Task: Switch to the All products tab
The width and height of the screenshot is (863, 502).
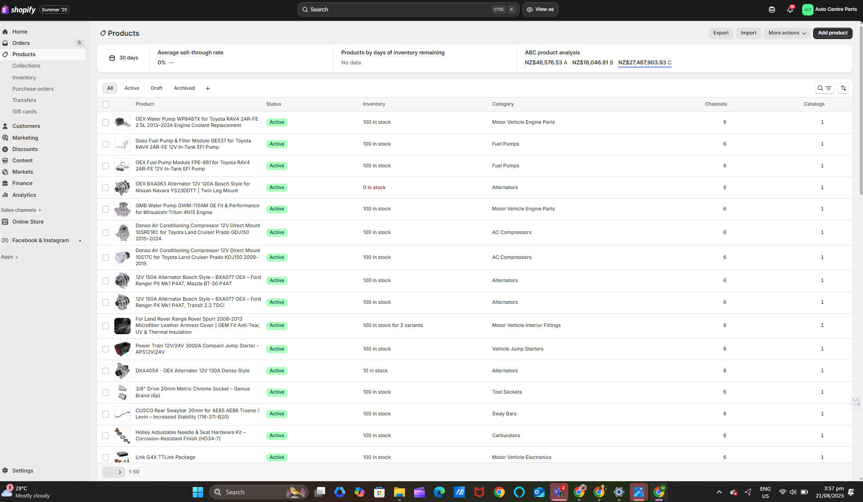Action: coord(110,88)
